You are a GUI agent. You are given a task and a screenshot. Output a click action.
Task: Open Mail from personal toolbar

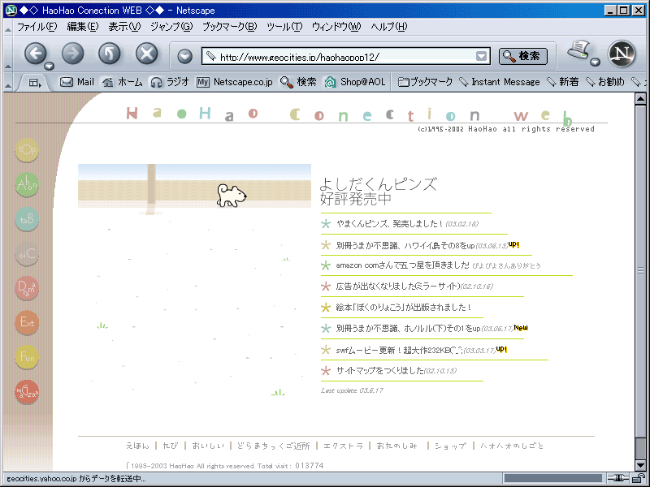tap(77, 82)
